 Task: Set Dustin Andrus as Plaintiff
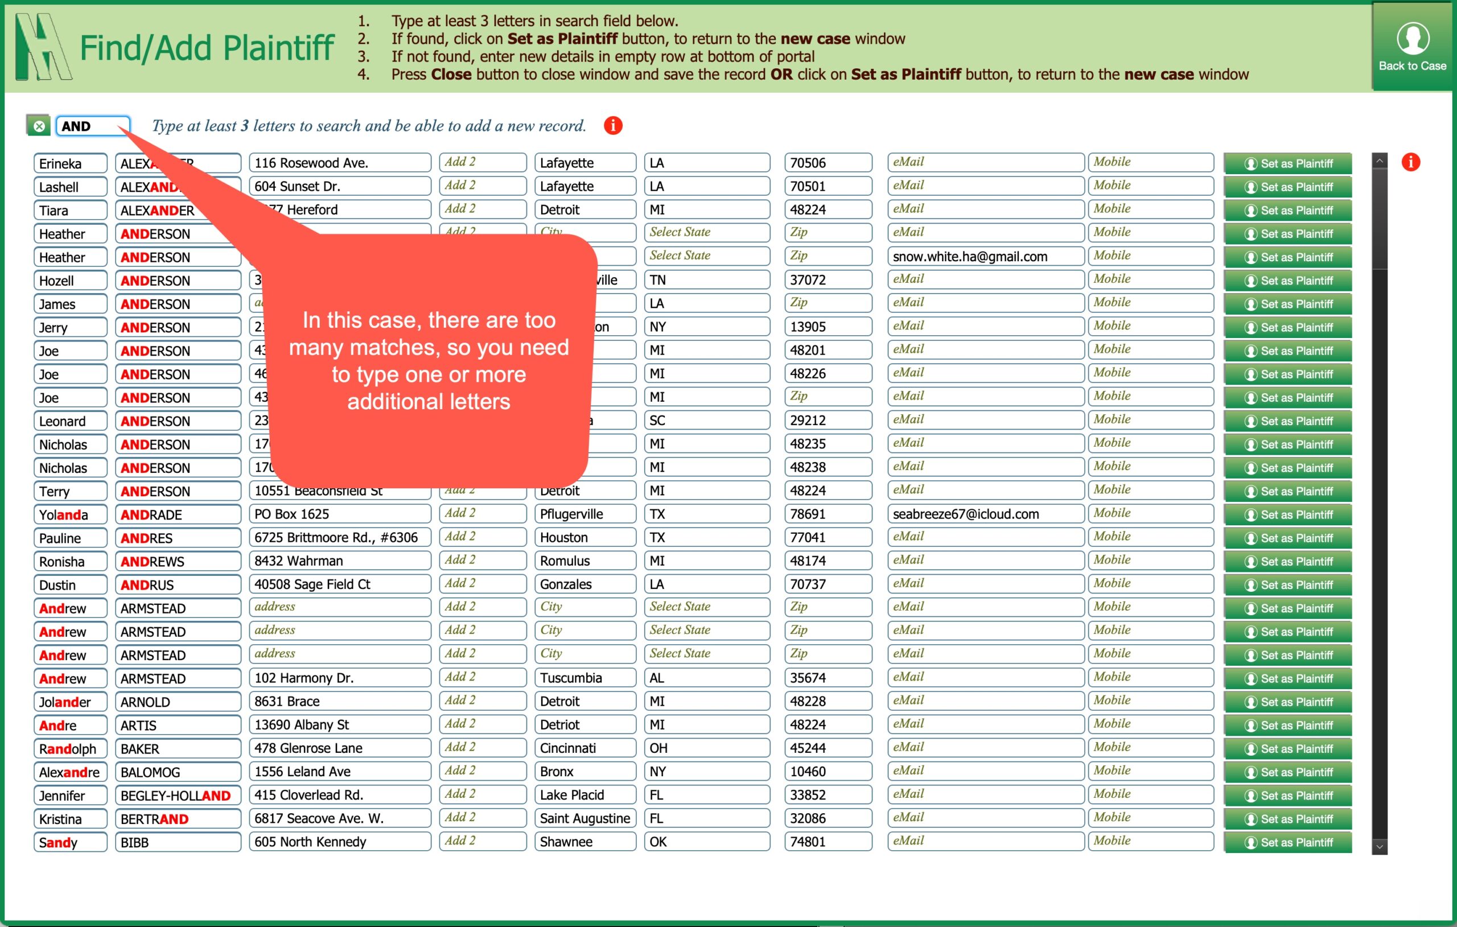coord(1287,584)
